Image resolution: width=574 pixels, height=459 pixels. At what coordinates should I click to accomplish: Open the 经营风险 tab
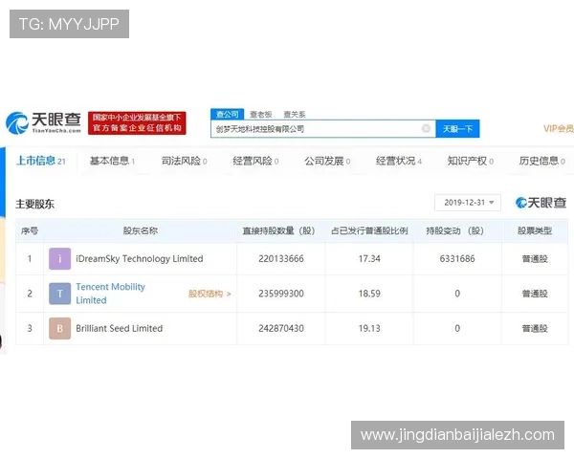pyautogui.click(x=255, y=161)
